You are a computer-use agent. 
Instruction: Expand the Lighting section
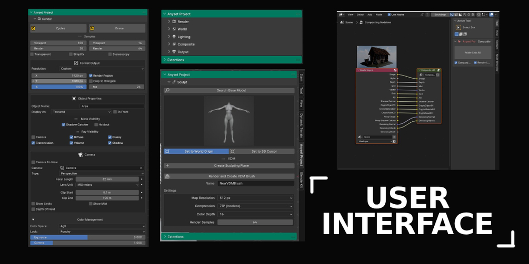click(169, 37)
